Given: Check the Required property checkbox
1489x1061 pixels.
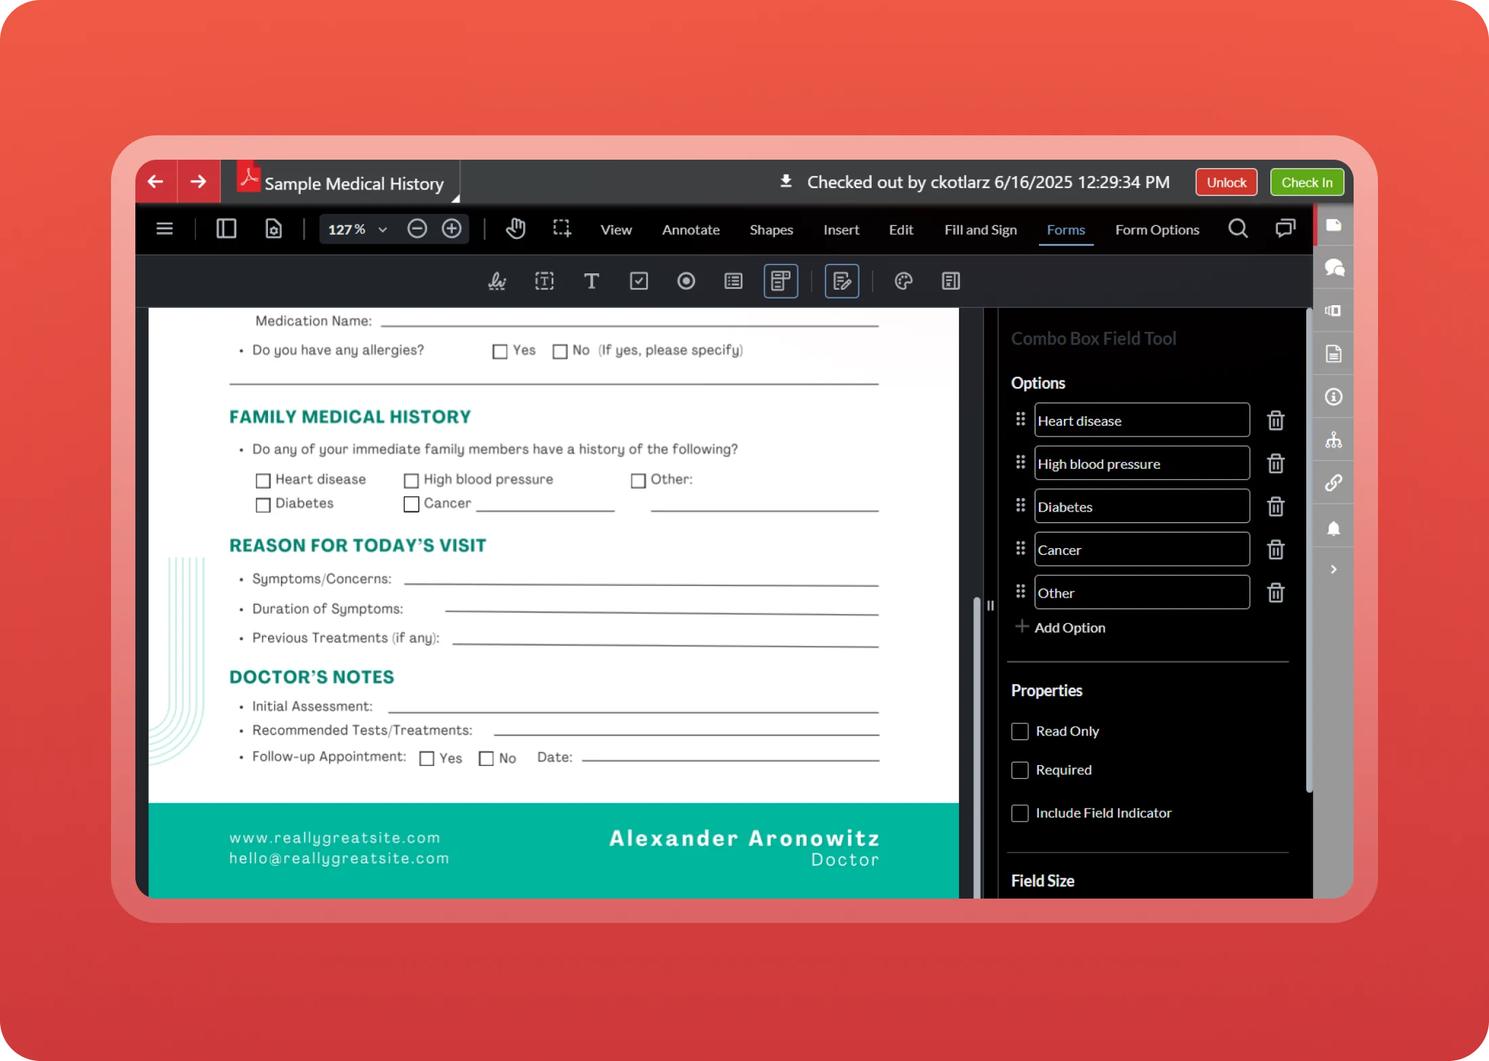Looking at the screenshot, I should pyautogui.click(x=1019, y=770).
